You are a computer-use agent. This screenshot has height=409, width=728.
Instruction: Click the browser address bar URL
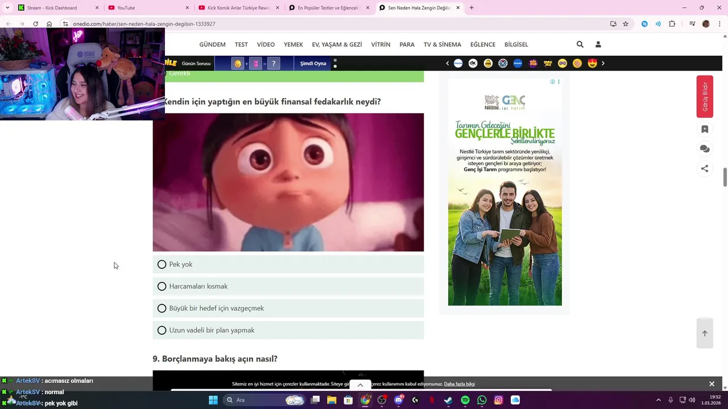click(144, 24)
